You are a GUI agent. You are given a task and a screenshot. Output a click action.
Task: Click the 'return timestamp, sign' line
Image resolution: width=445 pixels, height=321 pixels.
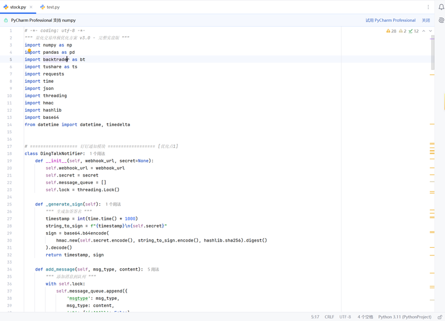[x=75, y=255]
